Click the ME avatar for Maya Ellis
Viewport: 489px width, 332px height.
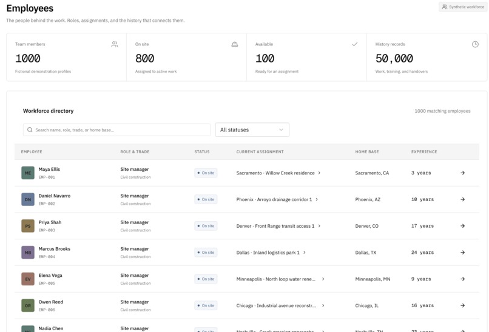pyautogui.click(x=28, y=173)
